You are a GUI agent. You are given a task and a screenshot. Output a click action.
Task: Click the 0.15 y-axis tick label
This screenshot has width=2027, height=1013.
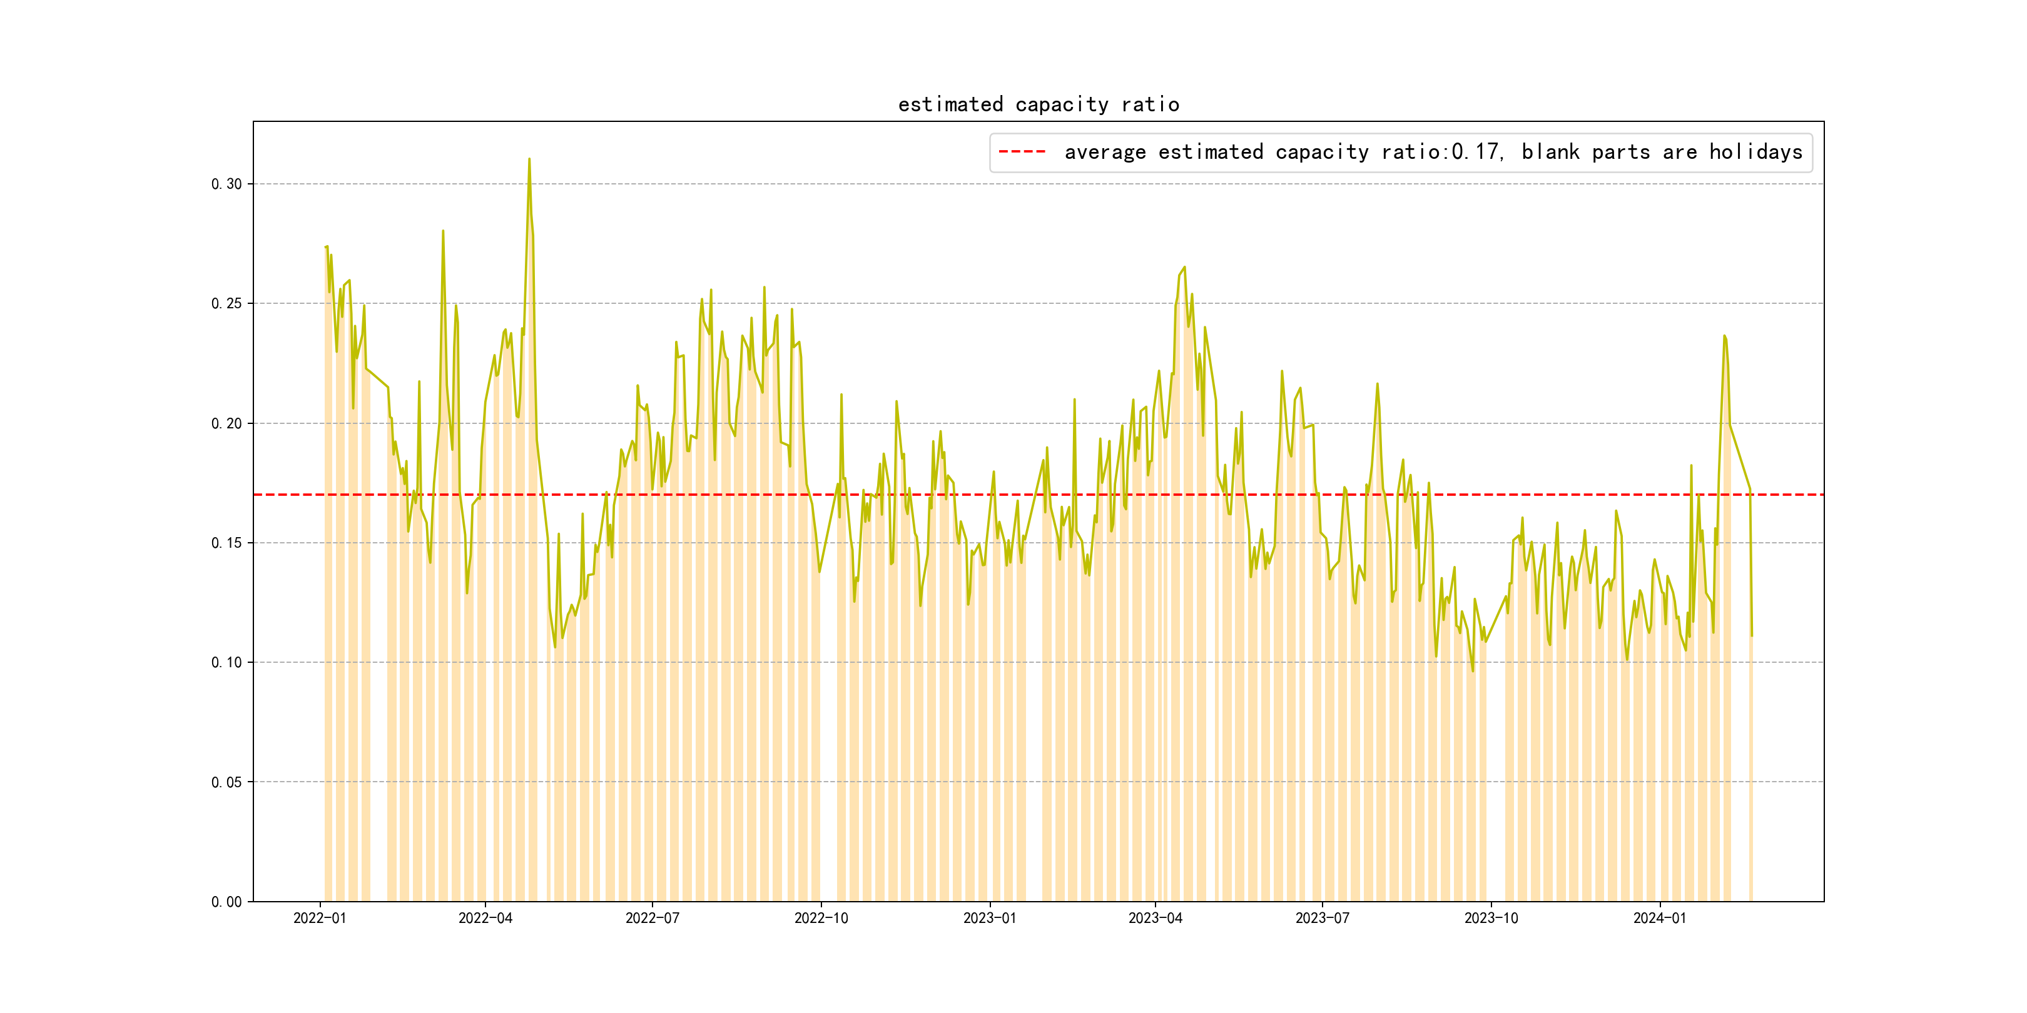coord(226,543)
